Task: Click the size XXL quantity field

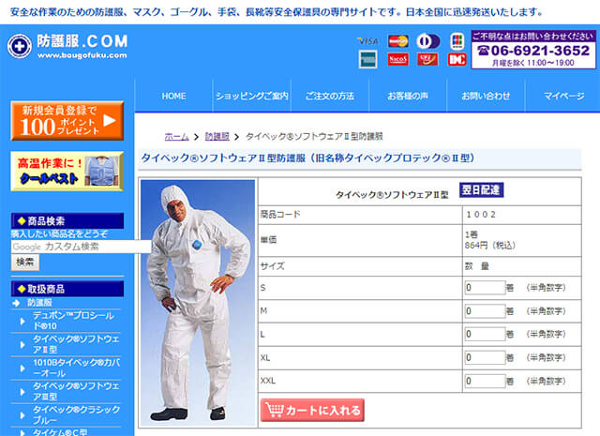Action: 485,382
